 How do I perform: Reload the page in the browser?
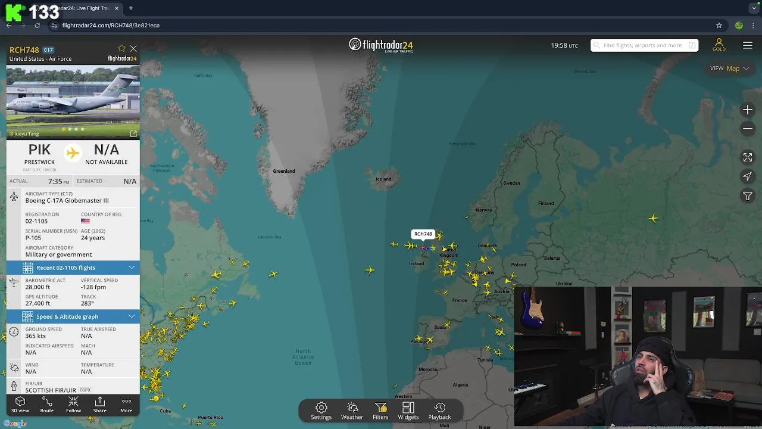(37, 25)
